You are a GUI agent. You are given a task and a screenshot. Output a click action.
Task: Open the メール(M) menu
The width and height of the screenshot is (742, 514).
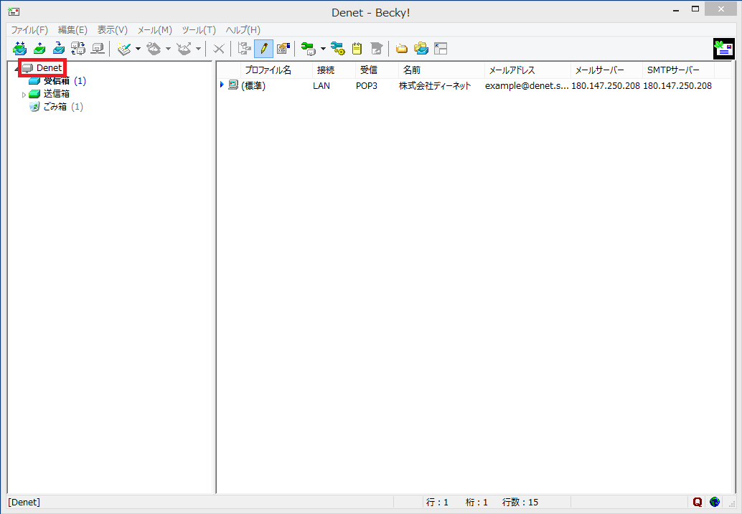coord(155,30)
